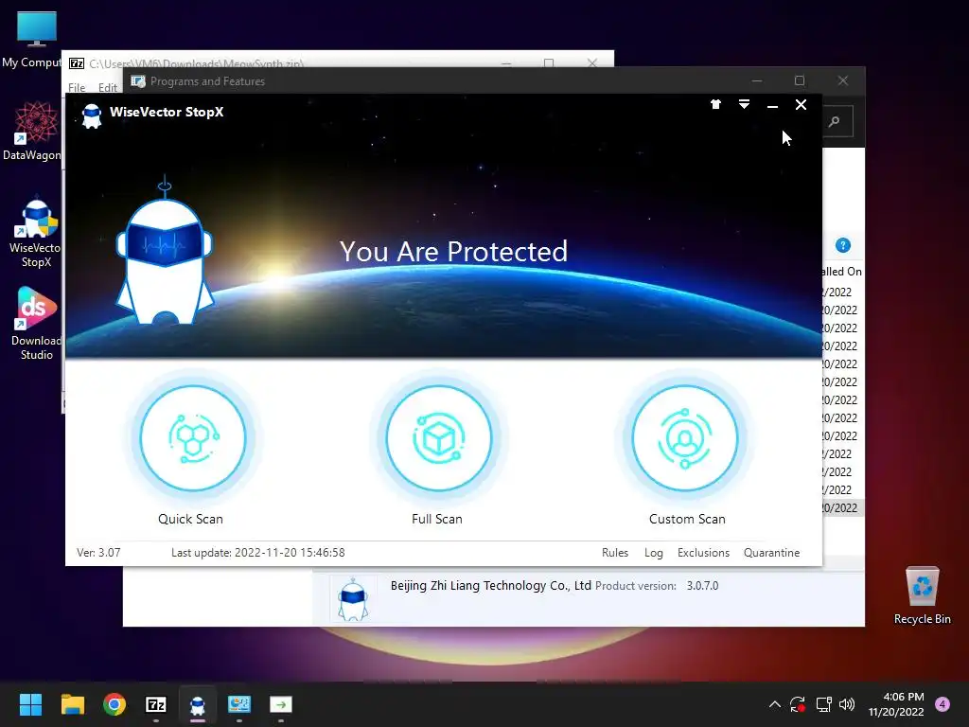This screenshot has height=727, width=969.
Task: Open the Rules link
Action: click(x=615, y=553)
